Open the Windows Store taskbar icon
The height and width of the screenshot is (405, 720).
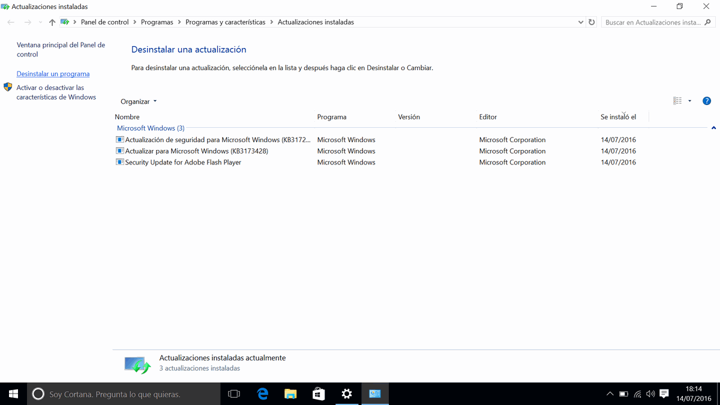point(319,394)
